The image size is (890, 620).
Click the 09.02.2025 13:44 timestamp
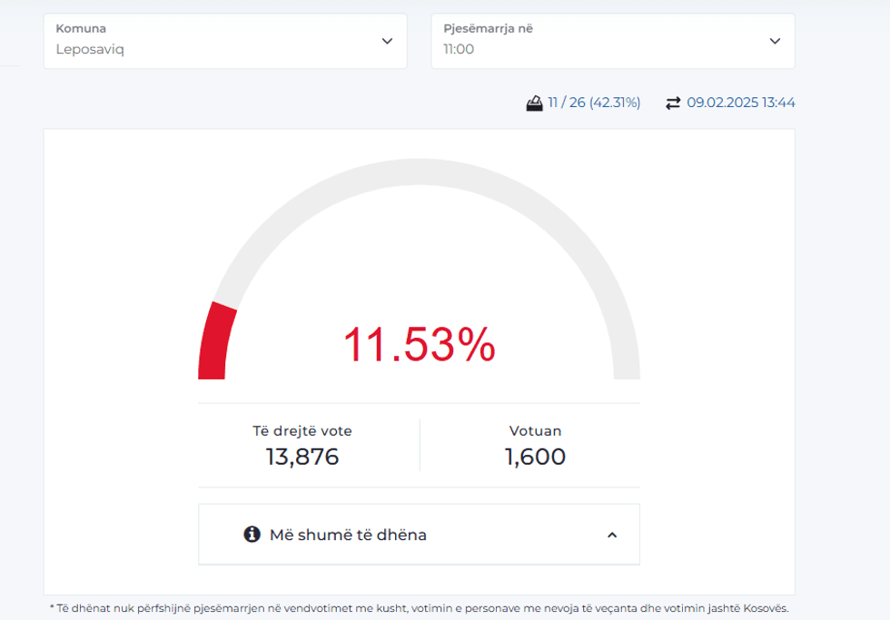point(740,103)
